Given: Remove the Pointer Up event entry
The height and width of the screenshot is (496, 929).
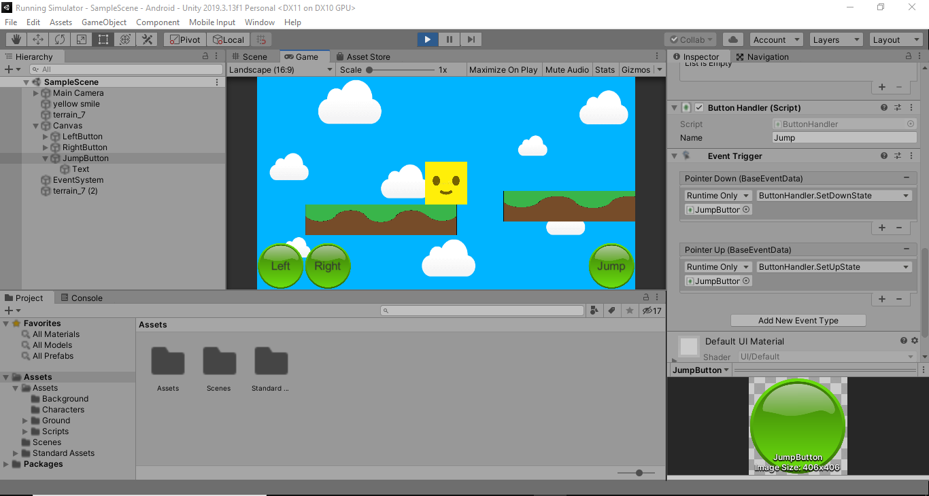Looking at the screenshot, I should pos(907,249).
